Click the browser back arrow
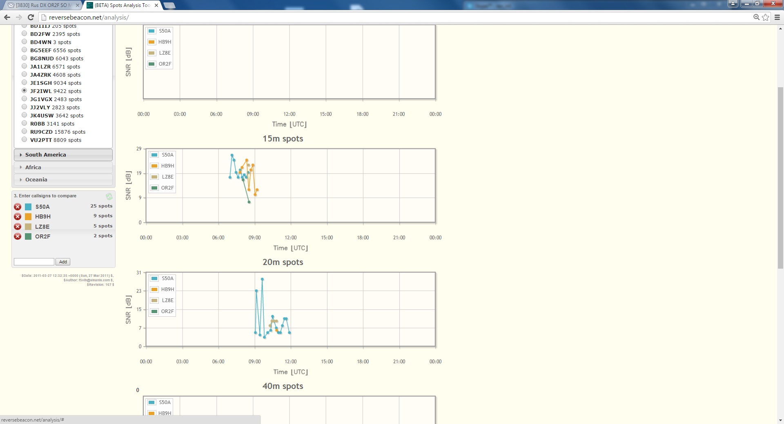The height and width of the screenshot is (424, 784). click(x=7, y=17)
